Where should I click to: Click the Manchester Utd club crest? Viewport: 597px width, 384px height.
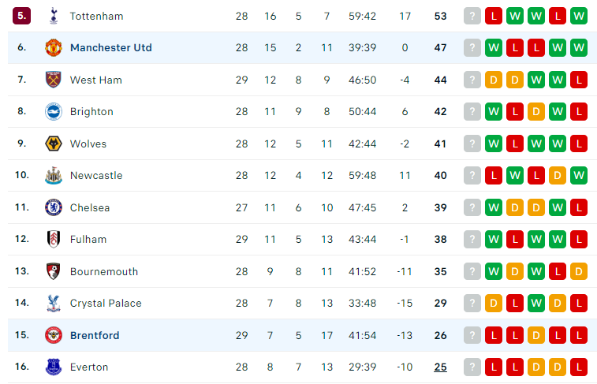[x=54, y=47]
